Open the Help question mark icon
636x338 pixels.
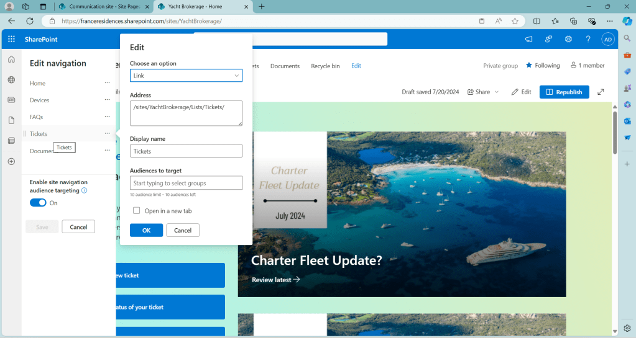[588, 39]
